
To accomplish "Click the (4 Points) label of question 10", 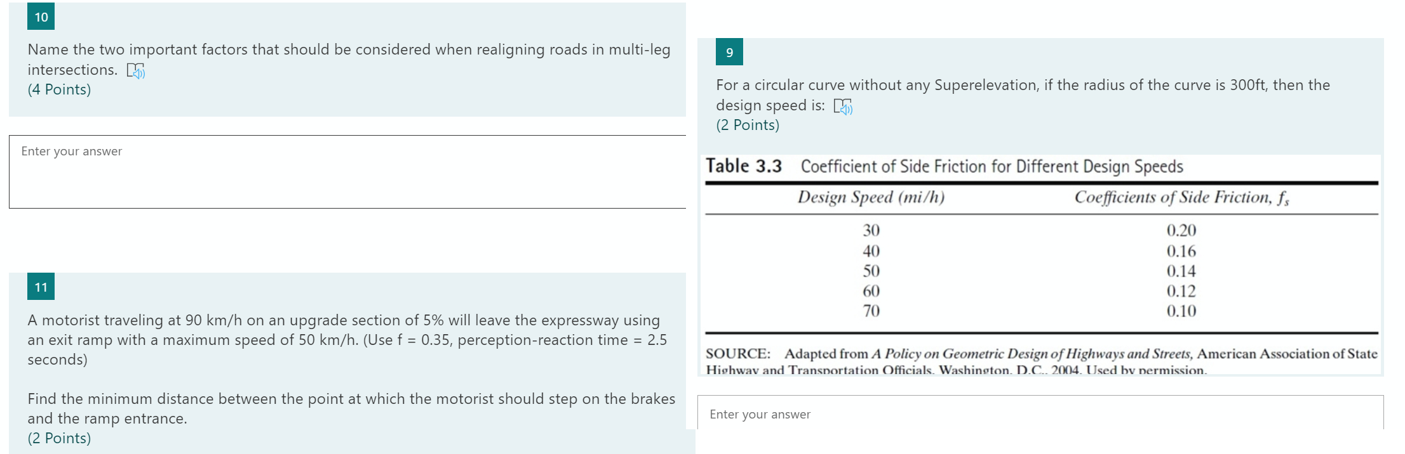I will (59, 90).
